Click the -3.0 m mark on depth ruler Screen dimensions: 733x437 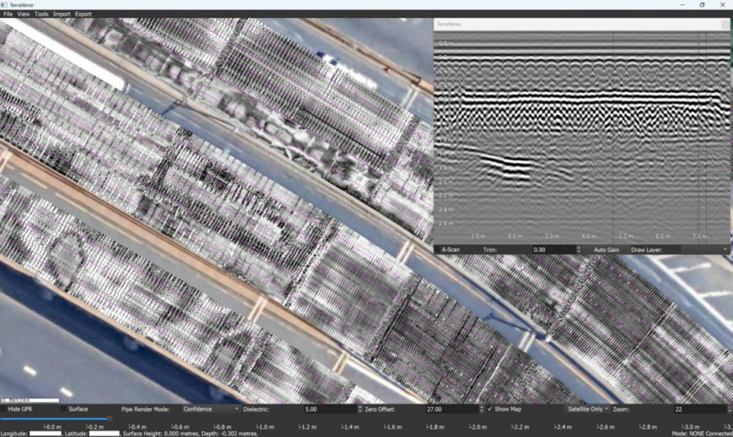click(x=690, y=427)
